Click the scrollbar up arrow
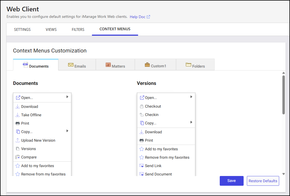The image size is (290, 196). [x=283, y=73]
